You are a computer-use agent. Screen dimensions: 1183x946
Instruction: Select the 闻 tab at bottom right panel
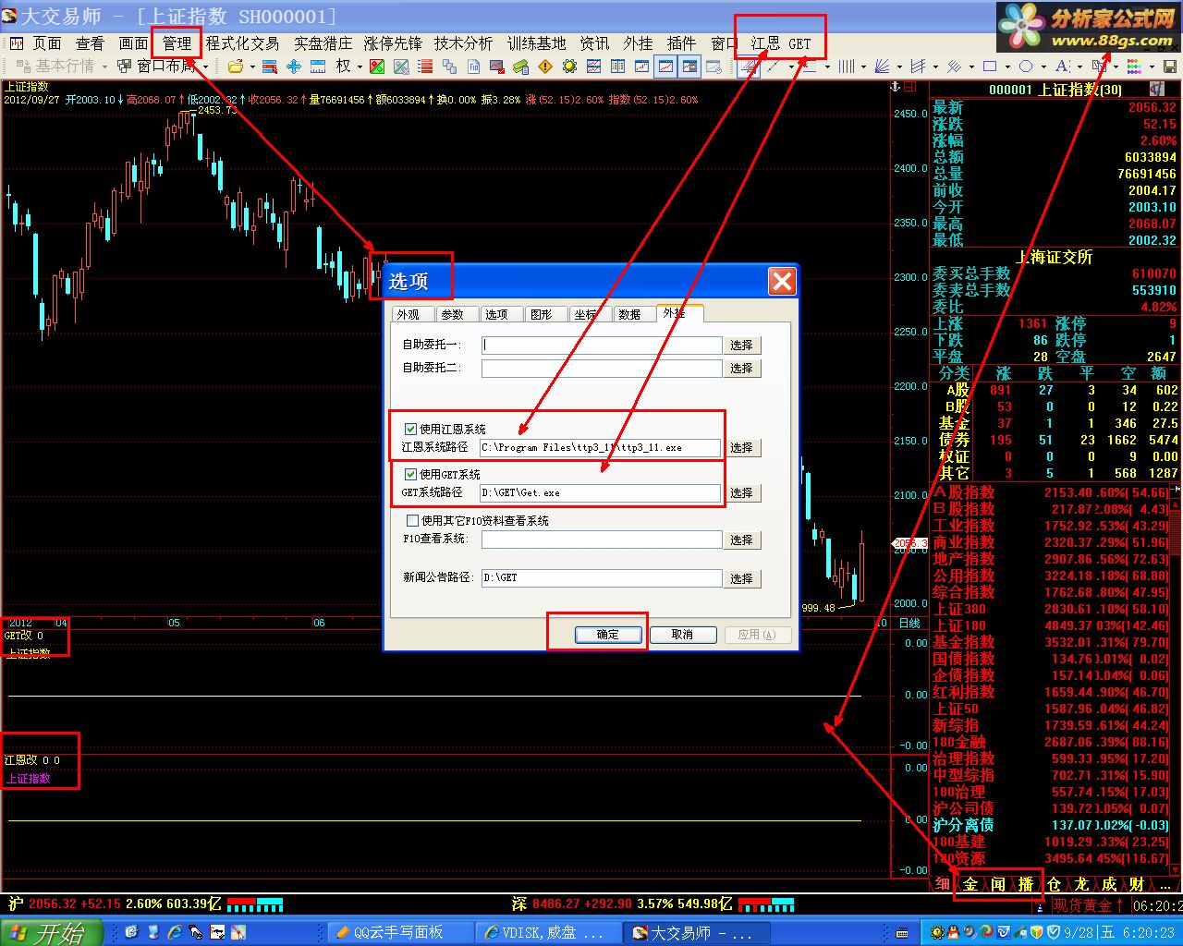pos(998,884)
